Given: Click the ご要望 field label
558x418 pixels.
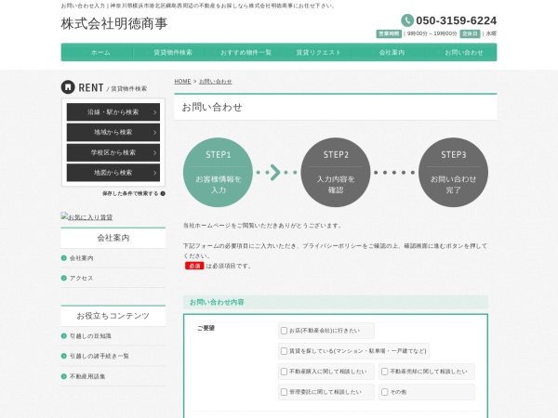Looking at the screenshot, I should click(x=206, y=328).
